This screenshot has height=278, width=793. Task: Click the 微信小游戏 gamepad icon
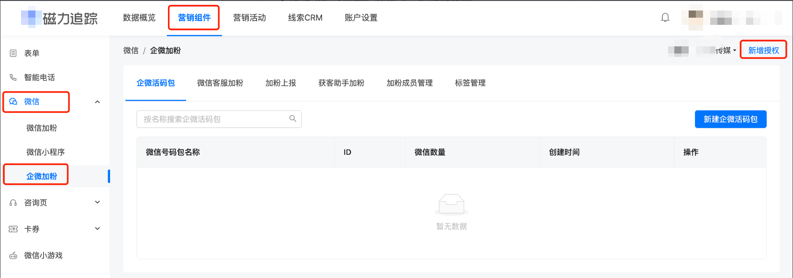13,256
